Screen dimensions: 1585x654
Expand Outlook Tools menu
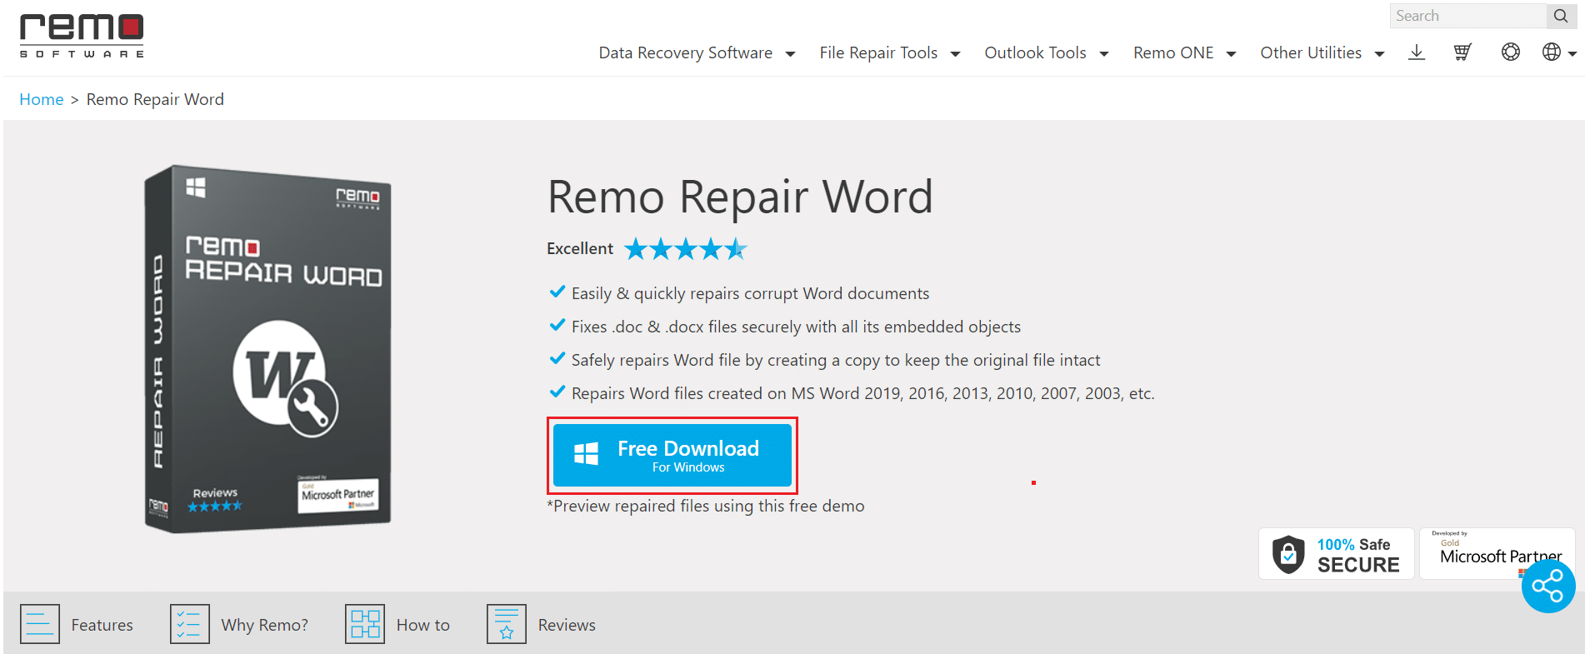coord(1047,52)
